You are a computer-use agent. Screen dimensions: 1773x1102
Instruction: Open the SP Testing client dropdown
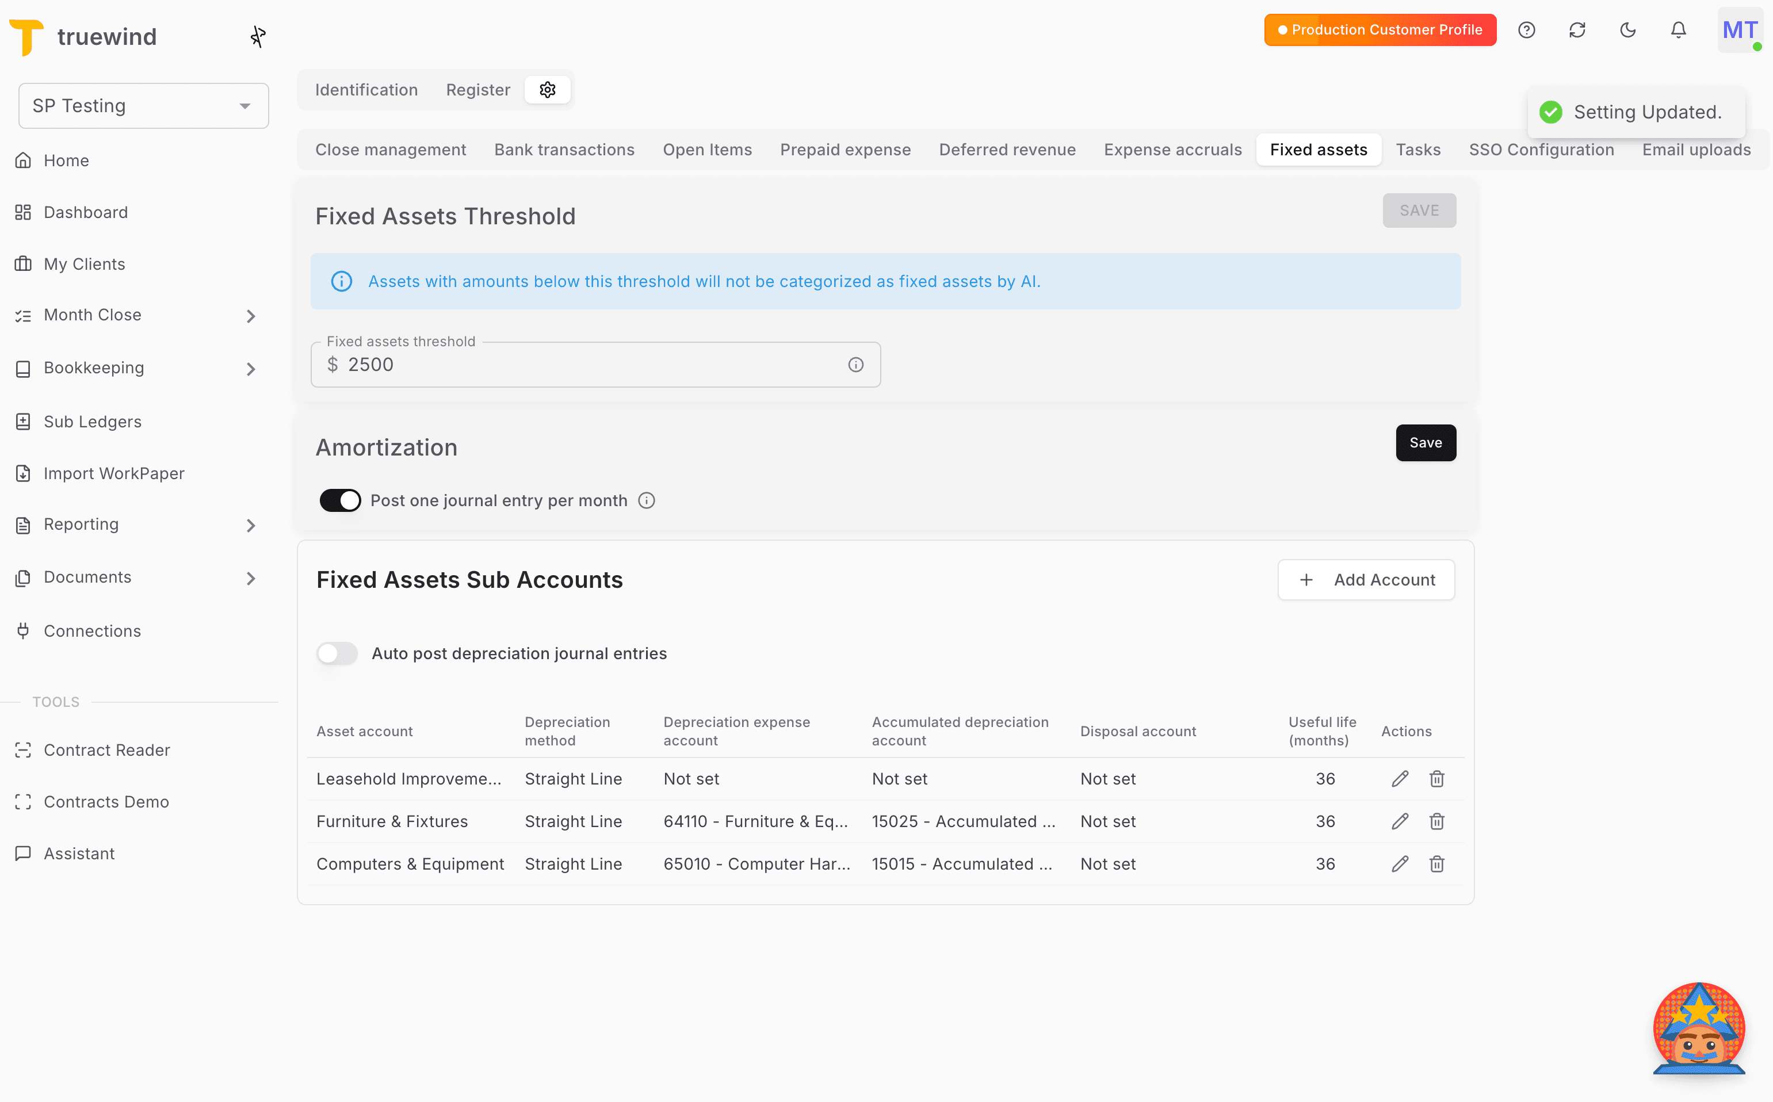(x=143, y=105)
